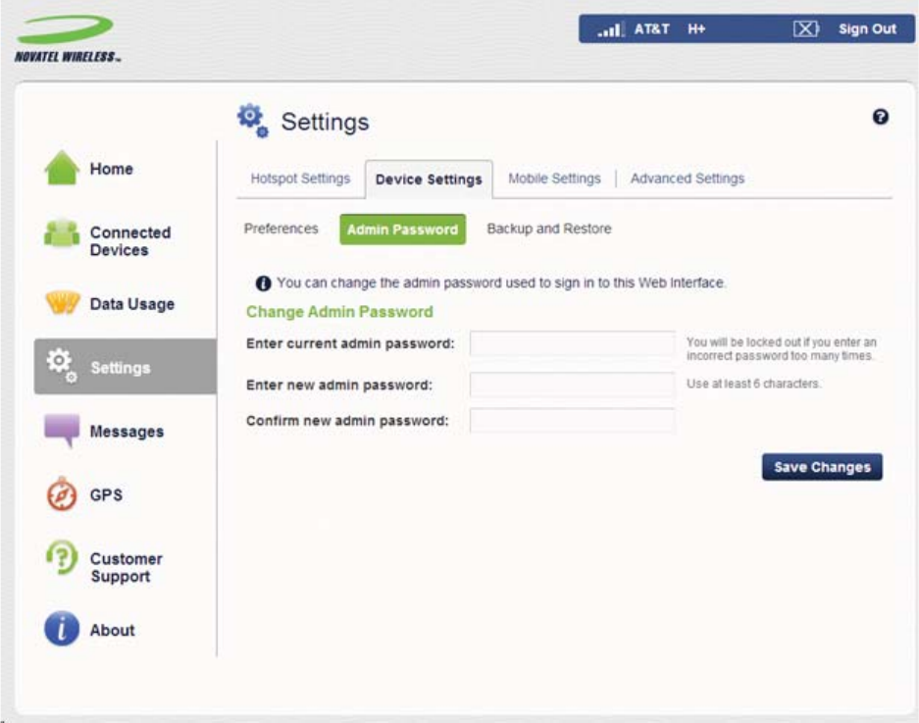Click the GPS compass icon
The width and height of the screenshot is (919, 723).
62,494
